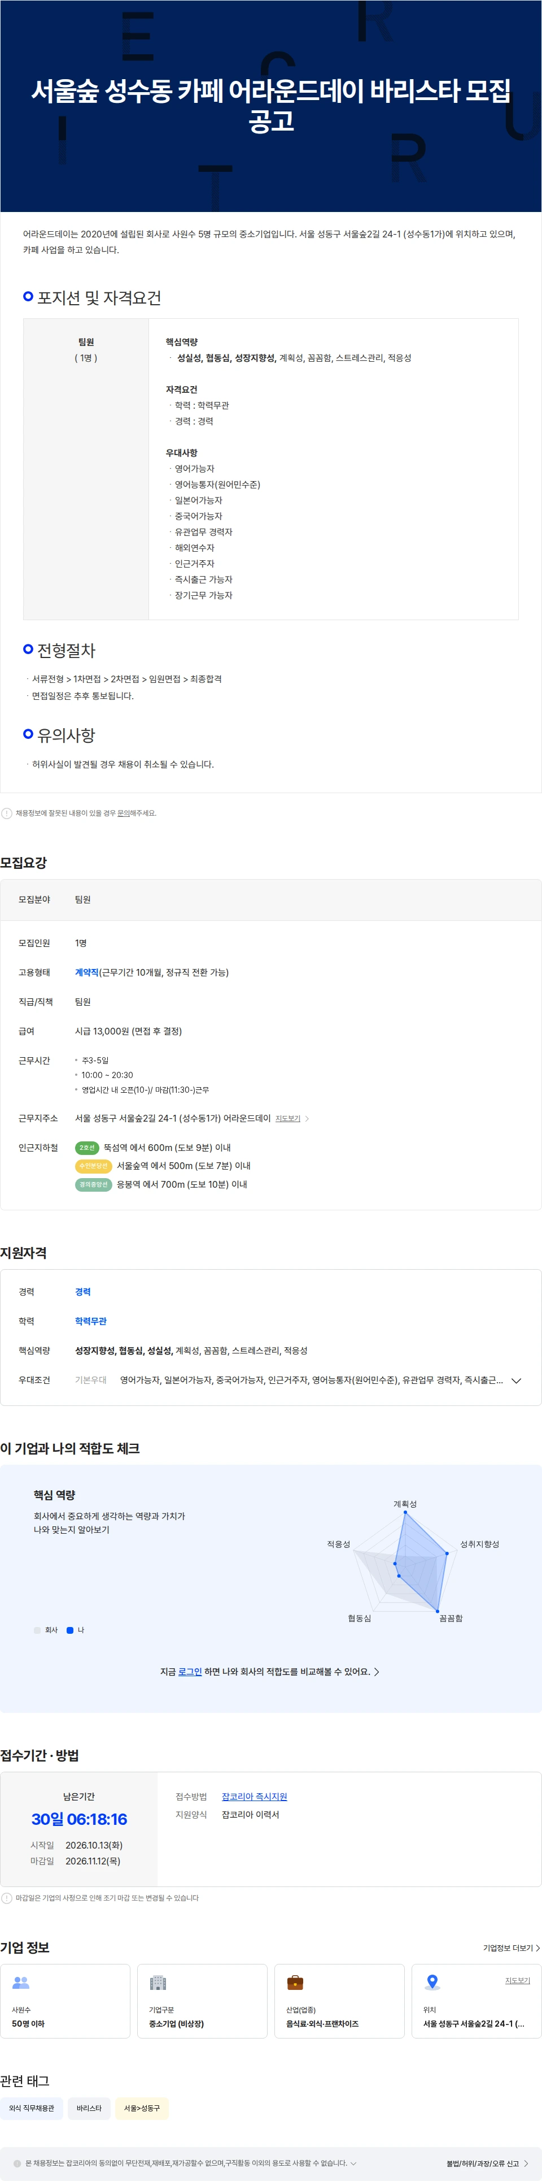The width and height of the screenshot is (542, 2181).
Task: Click the 적응성 label on the radar chart
Action: [x=338, y=1543]
